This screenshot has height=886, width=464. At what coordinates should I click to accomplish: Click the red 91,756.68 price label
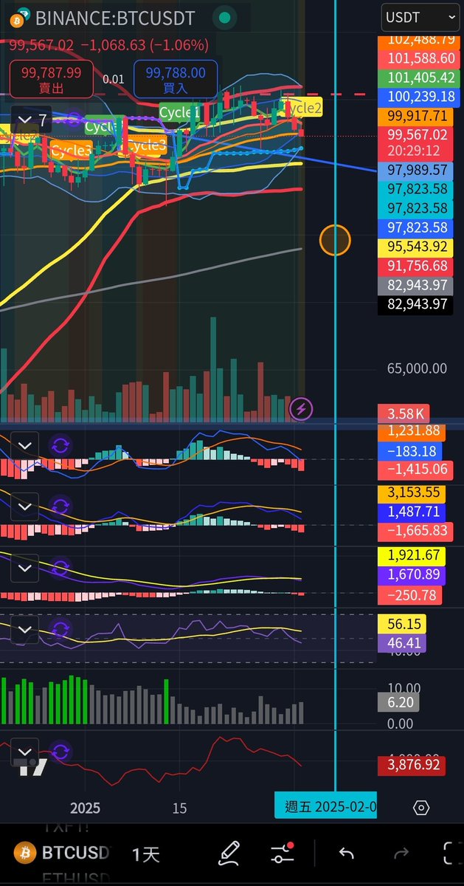coord(415,266)
